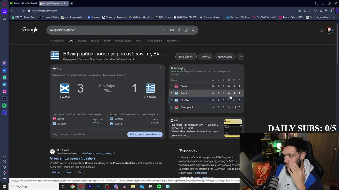Click the Google search input field
The image size is (339, 190).
coord(105,30)
